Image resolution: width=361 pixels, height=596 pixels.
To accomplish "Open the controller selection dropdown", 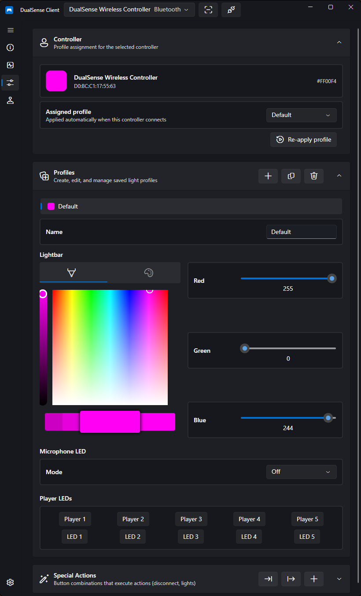I will pos(129,10).
